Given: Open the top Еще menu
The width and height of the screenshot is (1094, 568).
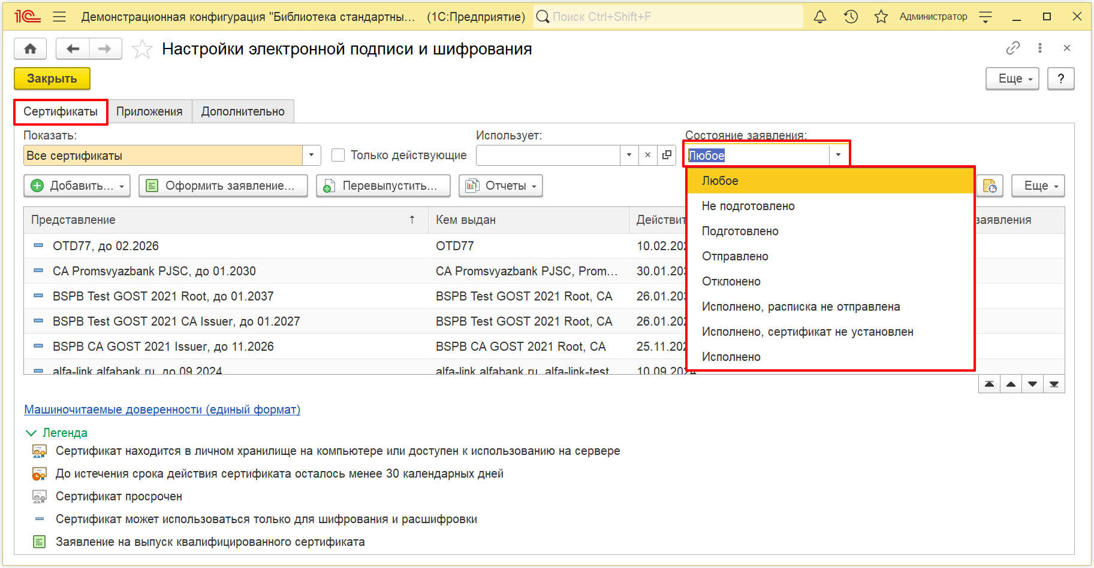Looking at the screenshot, I should coord(1012,78).
